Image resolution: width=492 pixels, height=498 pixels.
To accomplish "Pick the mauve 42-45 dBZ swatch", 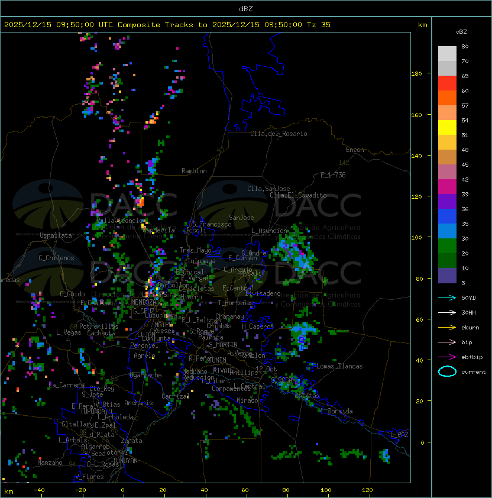I will click(x=447, y=172).
